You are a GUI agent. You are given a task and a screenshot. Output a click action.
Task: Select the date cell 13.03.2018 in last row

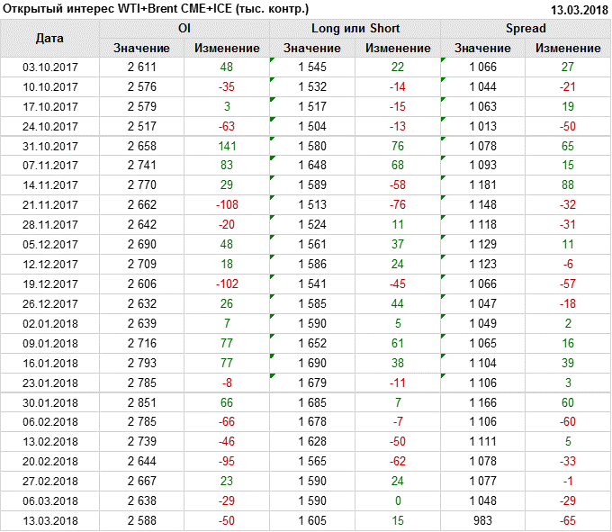tap(49, 521)
